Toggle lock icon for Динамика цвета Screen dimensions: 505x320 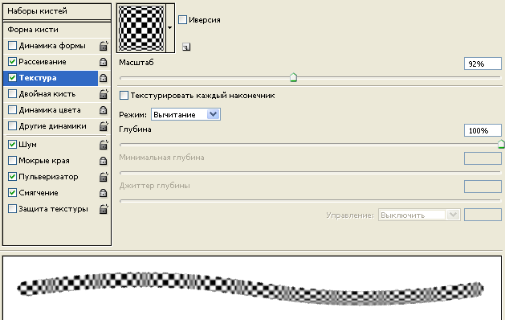tap(103, 110)
